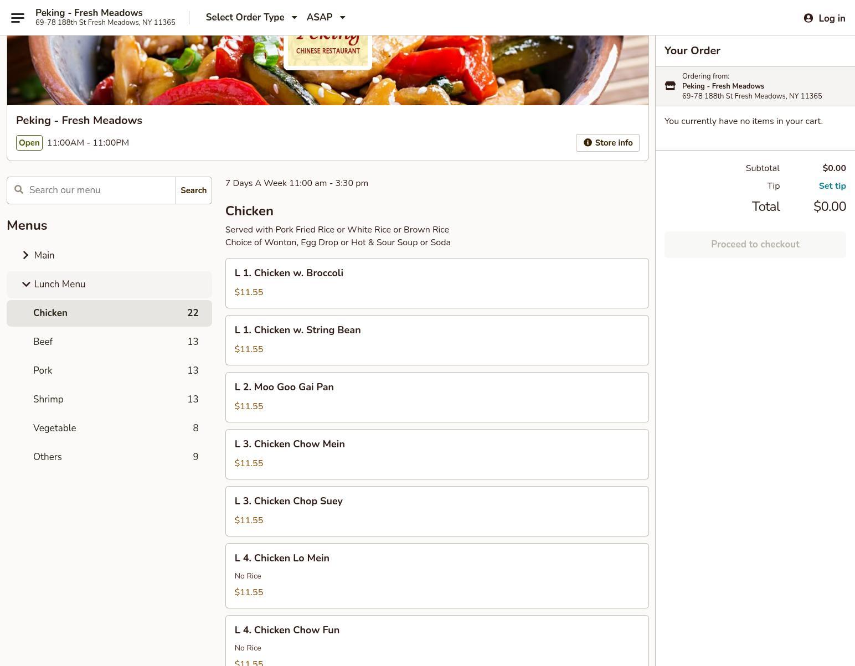Click the Your Order heading

[692, 51]
